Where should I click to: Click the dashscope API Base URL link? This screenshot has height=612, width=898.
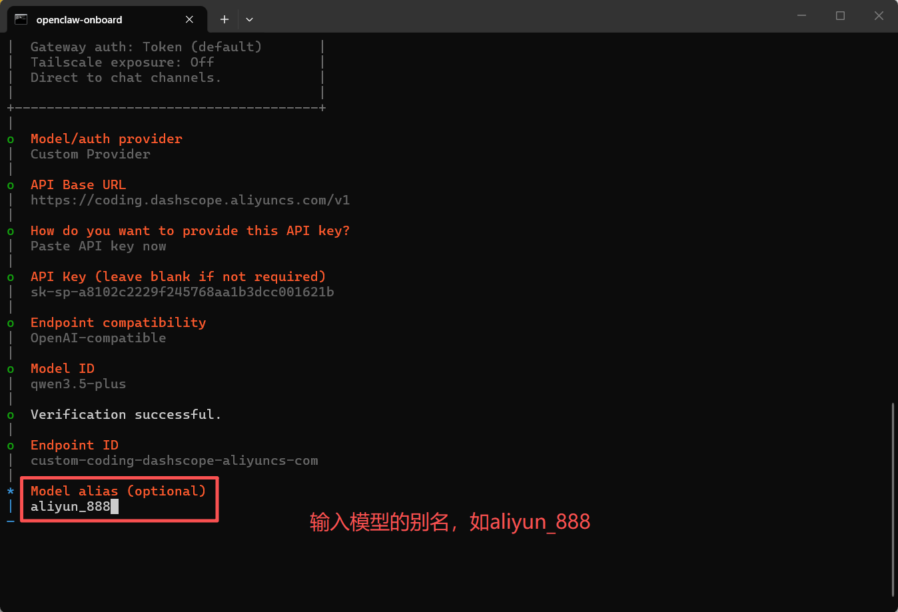(x=190, y=200)
